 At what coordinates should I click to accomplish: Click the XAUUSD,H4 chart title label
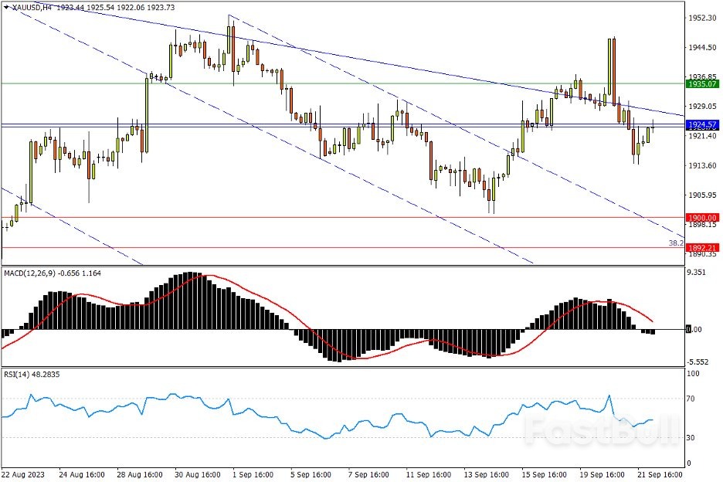[33, 6]
